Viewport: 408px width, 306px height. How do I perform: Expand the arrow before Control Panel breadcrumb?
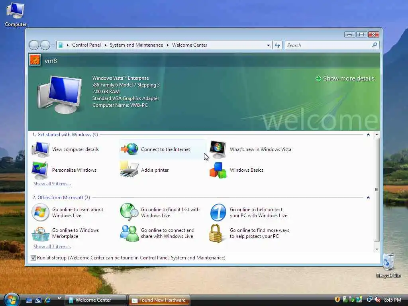coord(68,45)
